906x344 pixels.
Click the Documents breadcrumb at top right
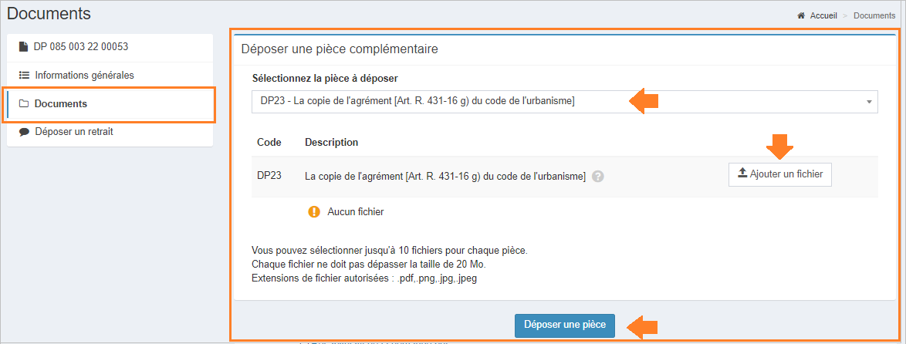[874, 15]
